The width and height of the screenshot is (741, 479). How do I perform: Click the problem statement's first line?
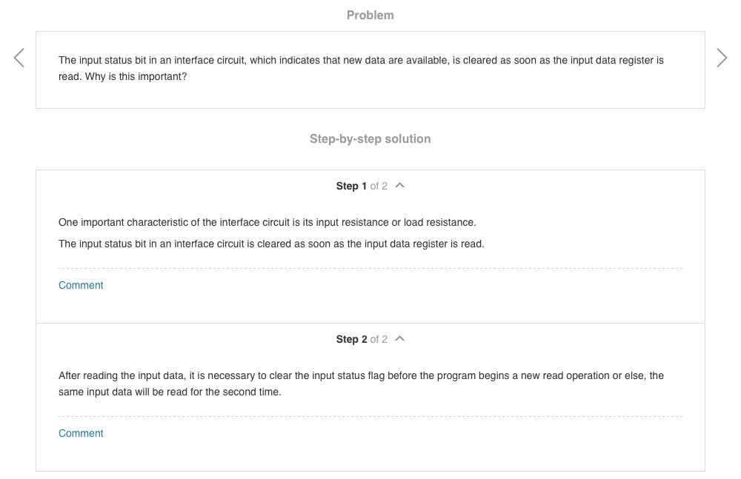[361, 60]
